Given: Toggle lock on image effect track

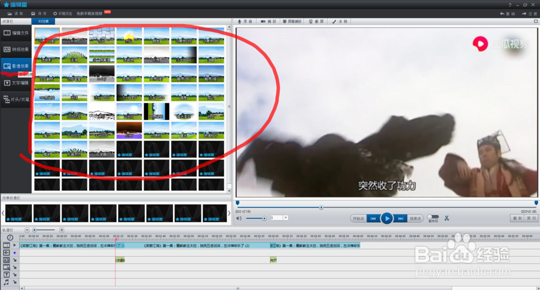Looking at the screenshot, I should coord(15,267).
